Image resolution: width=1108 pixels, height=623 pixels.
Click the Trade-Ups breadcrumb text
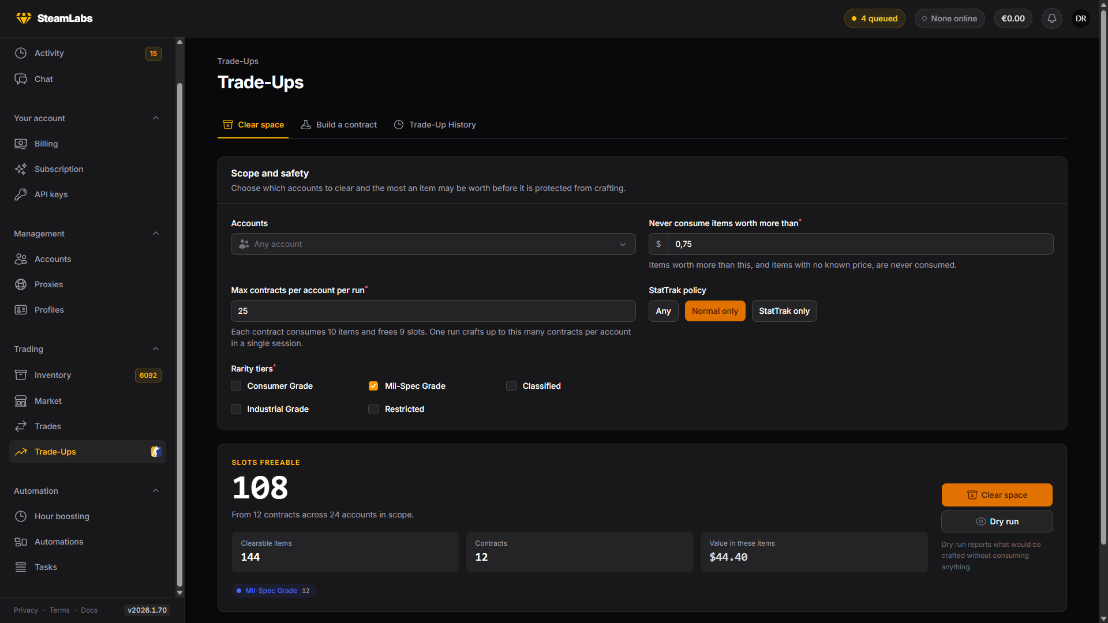click(x=238, y=61)
